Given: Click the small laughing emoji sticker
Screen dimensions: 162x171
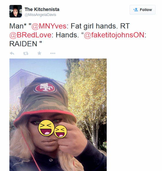Looking at the screenshot, I should (60, 131).
